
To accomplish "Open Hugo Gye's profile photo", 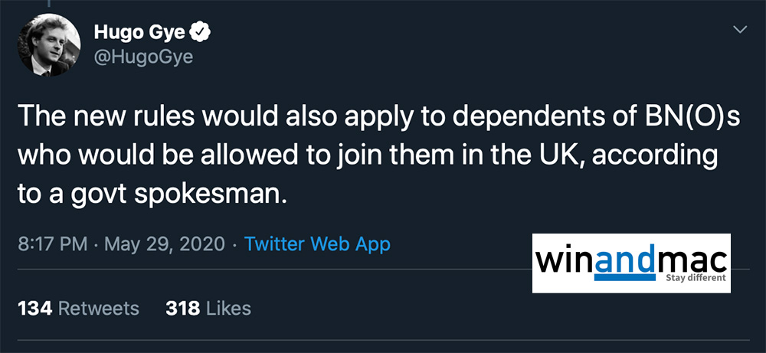I will [x=48, y=47].
